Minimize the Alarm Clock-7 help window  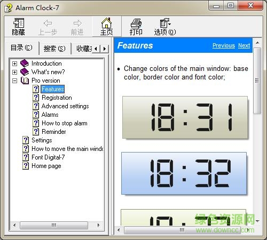coord(216,6)
